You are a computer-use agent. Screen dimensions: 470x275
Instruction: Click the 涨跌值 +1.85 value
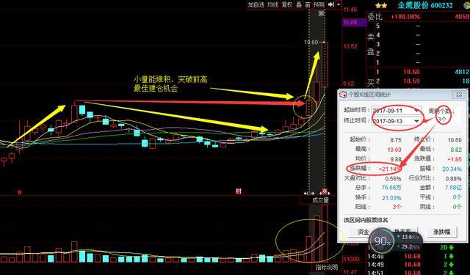455,159
